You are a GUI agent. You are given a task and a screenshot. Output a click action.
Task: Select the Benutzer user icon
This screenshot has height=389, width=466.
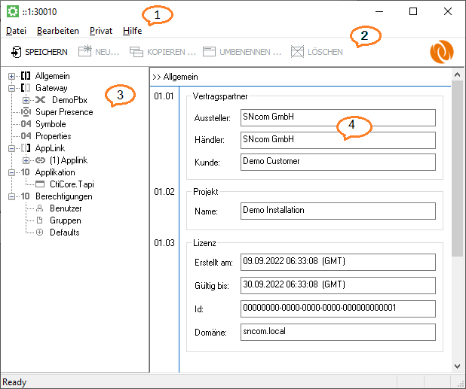[40, 208]
